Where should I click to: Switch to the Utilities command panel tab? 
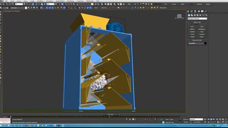(206, 11)
